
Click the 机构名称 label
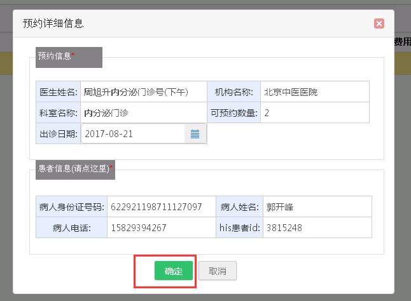[x=235, y=92]
